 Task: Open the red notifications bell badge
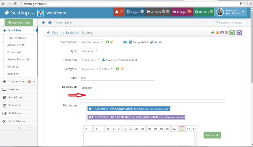[119, 12]
